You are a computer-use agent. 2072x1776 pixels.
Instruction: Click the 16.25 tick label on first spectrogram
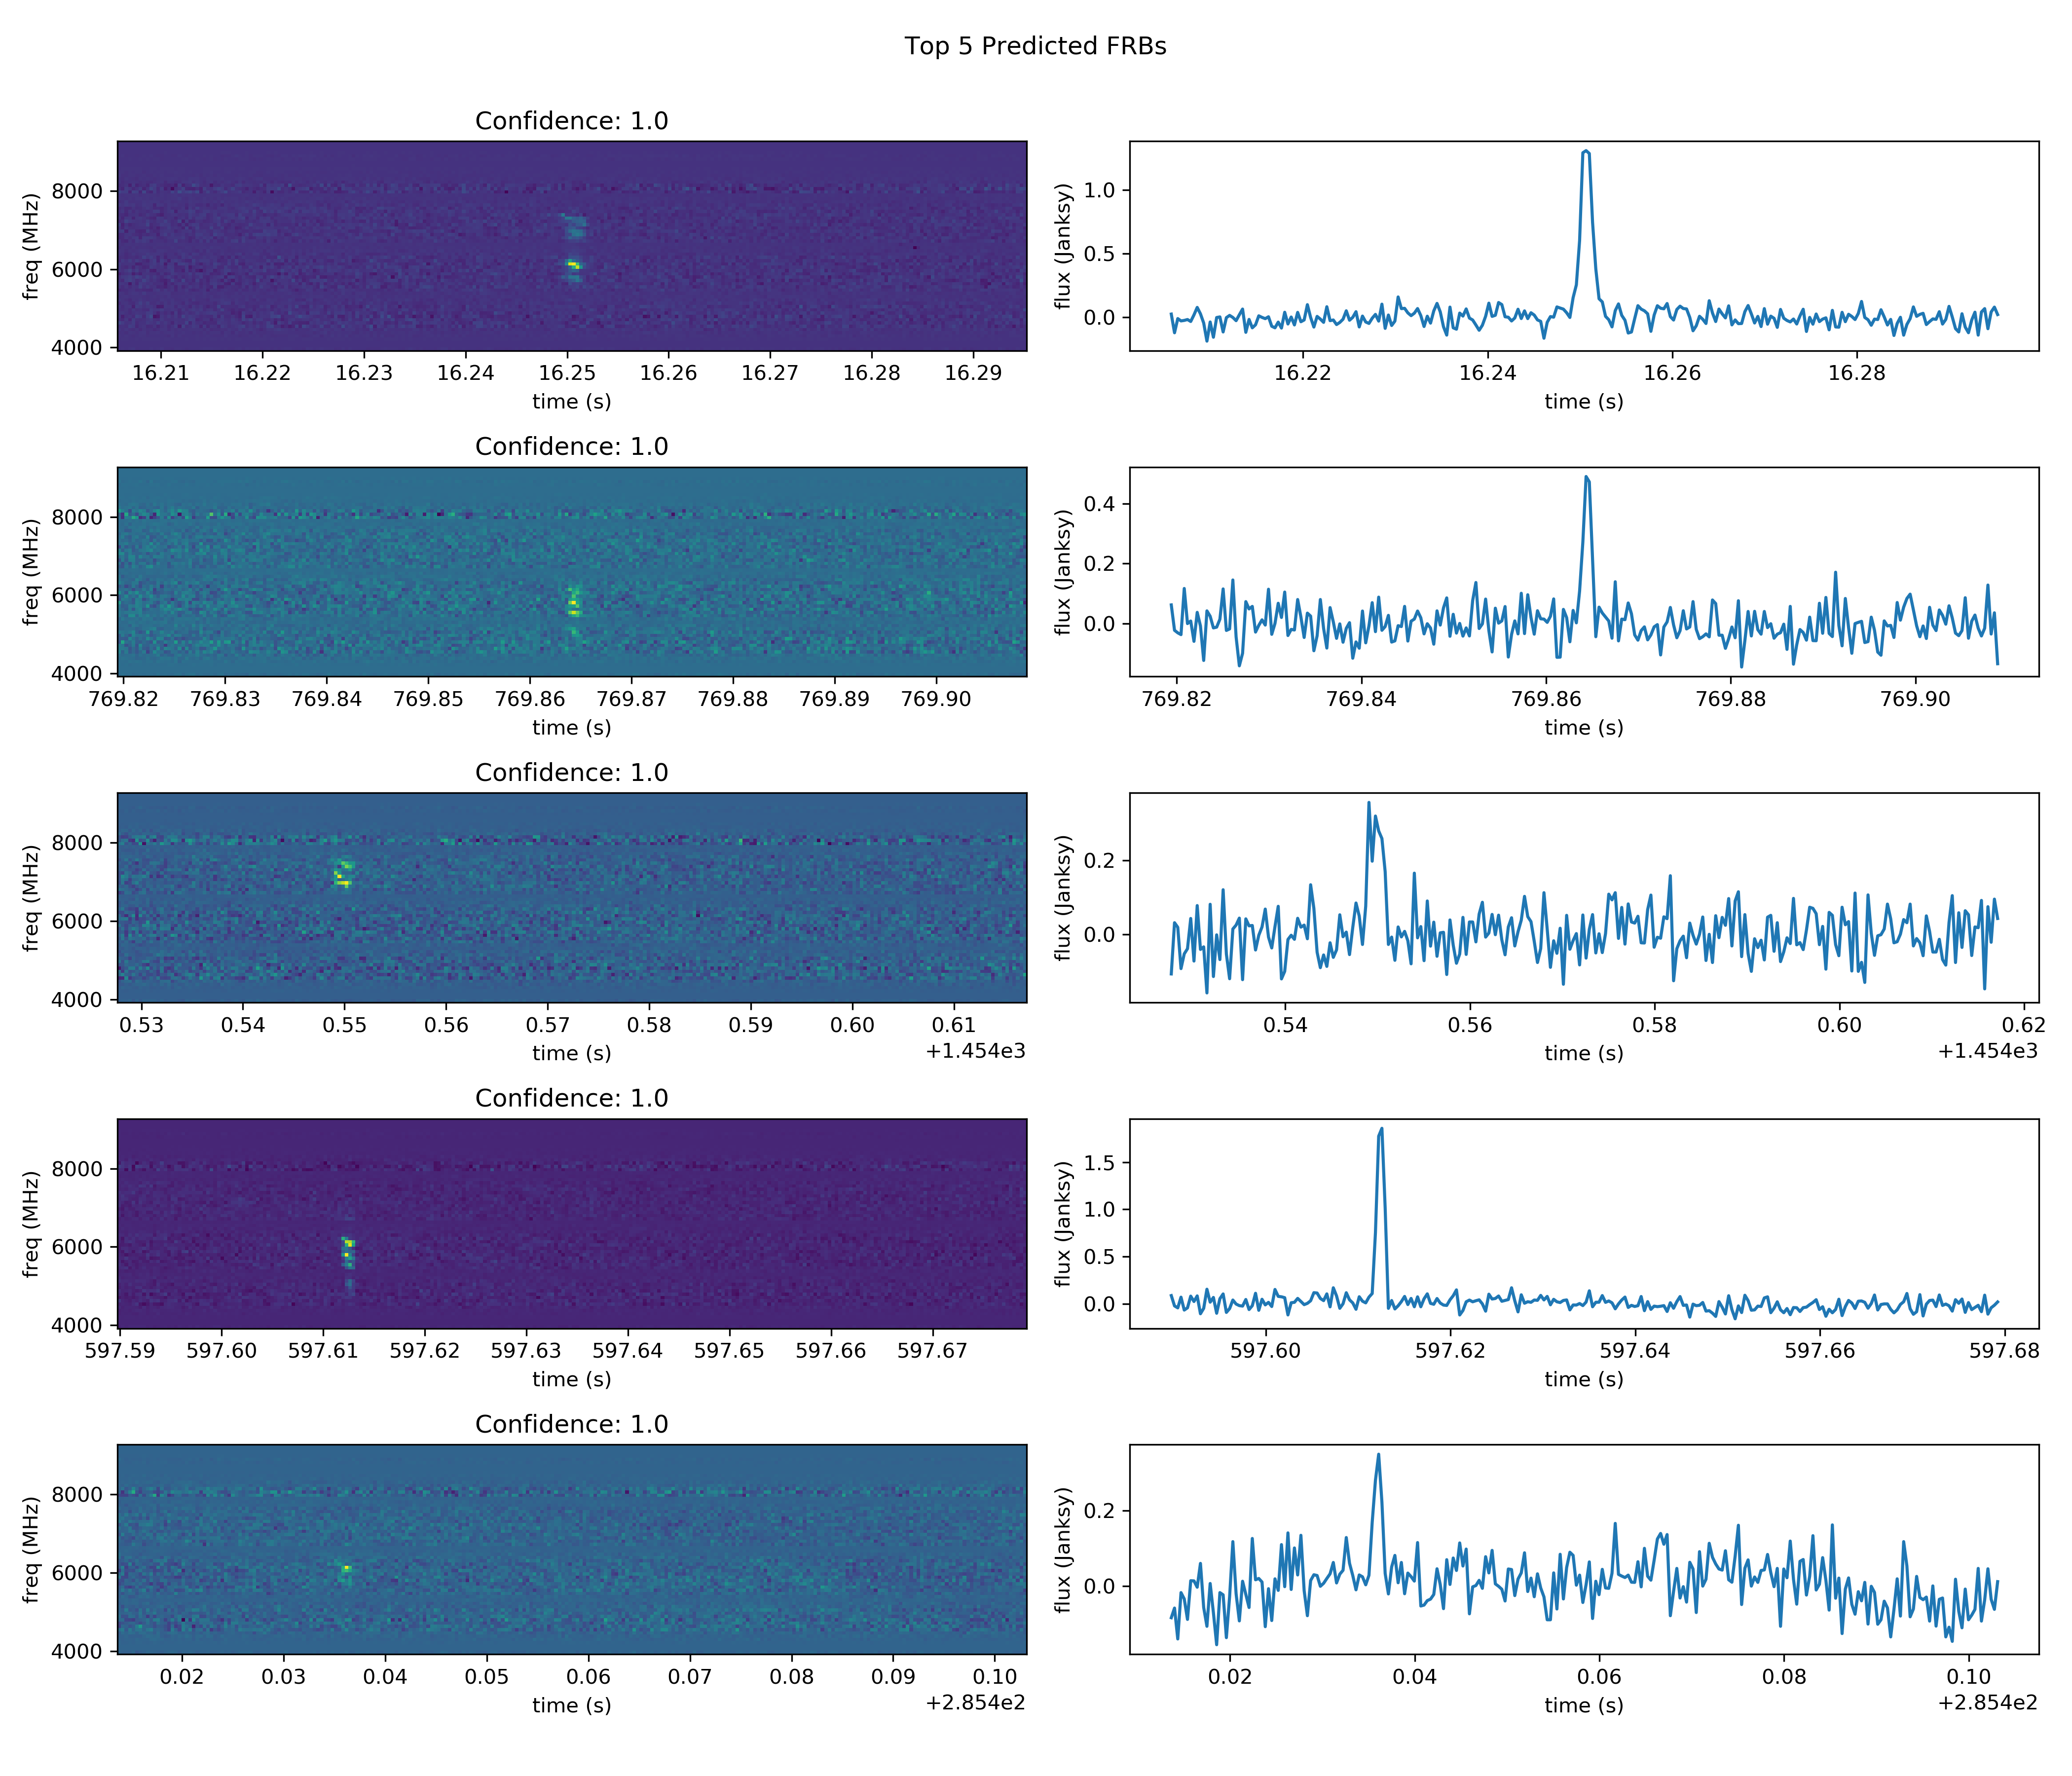coord(567,373)
